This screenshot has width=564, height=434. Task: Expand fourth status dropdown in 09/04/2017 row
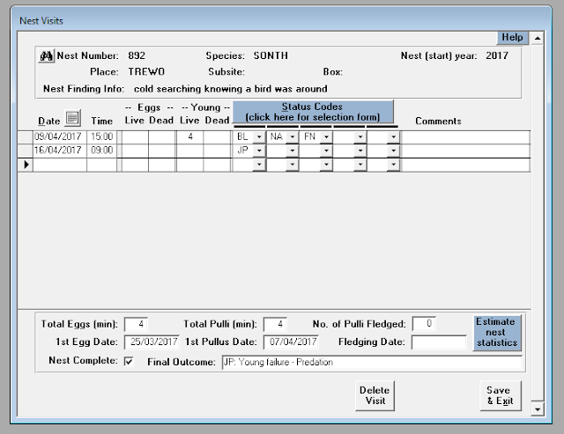[360, 136]
